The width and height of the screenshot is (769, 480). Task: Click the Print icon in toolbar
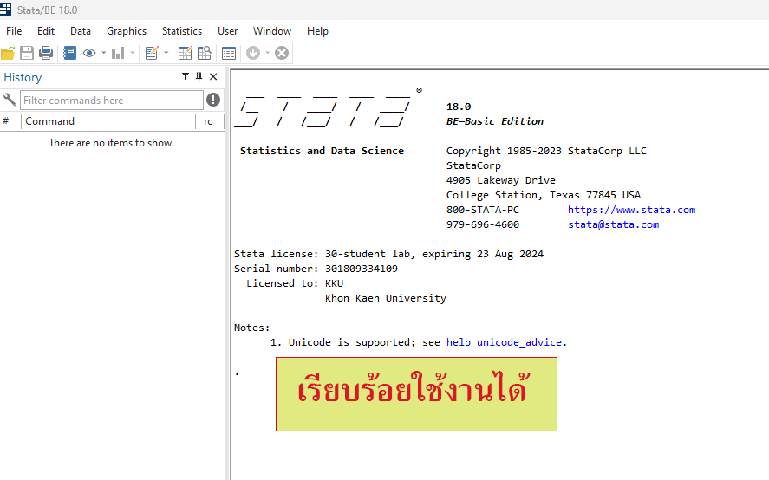click(46, 53)
